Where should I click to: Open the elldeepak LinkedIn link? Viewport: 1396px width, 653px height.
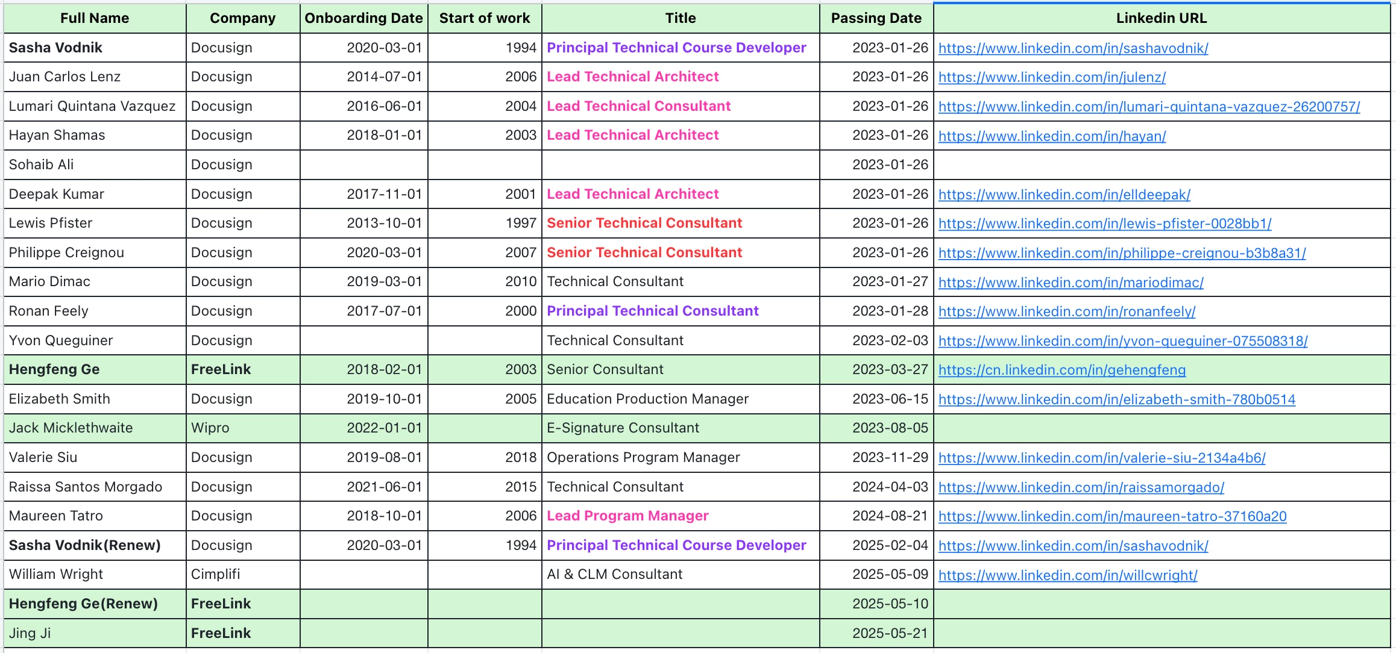[x=1064, y=195]
